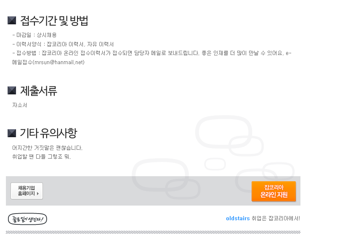340x245 pixels.
Task: Click the 좋은 일이 생긴다 logo badge
Action: 27,219
